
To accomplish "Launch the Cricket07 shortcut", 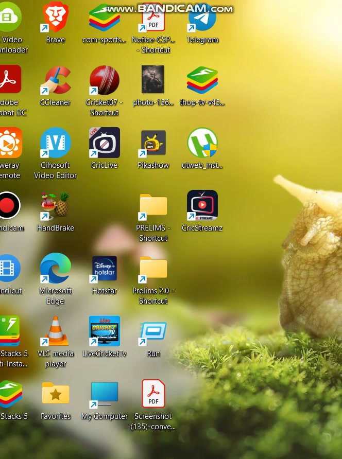I will tap(105, 80).
